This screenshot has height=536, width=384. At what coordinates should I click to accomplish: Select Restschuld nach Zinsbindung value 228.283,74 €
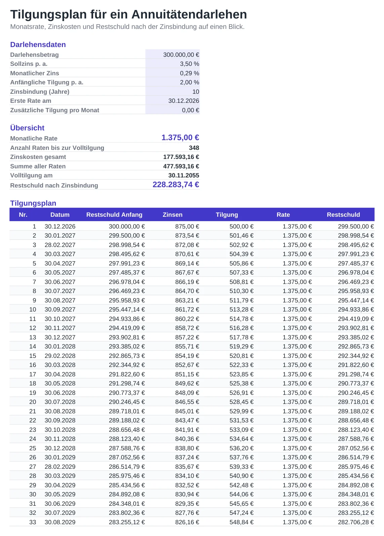[x=176, y=184]
